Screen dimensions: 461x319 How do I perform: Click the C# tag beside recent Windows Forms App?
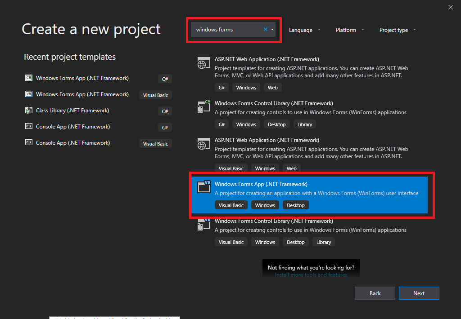165,79
